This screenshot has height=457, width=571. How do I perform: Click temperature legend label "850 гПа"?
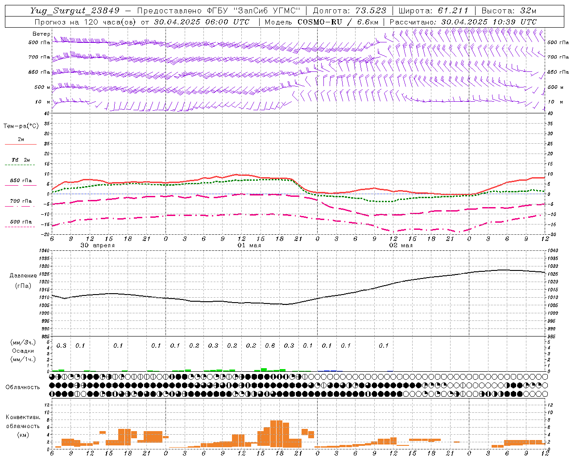21,180
